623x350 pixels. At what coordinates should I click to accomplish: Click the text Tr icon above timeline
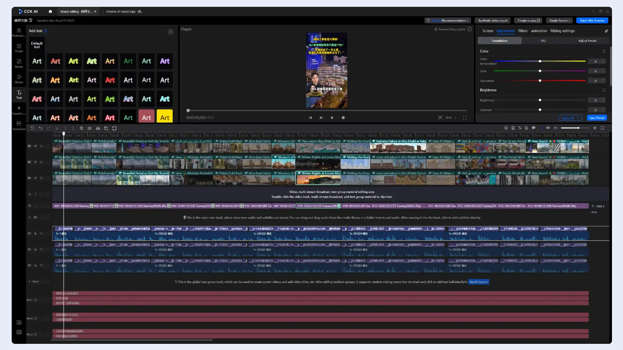[x=519, y=128]
